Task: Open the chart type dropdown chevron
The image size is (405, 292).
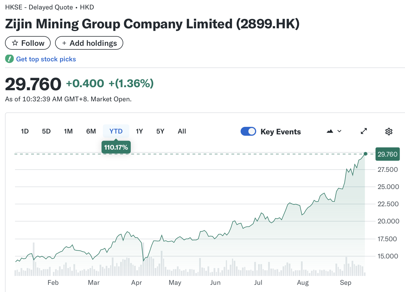Action: point(339,131)
